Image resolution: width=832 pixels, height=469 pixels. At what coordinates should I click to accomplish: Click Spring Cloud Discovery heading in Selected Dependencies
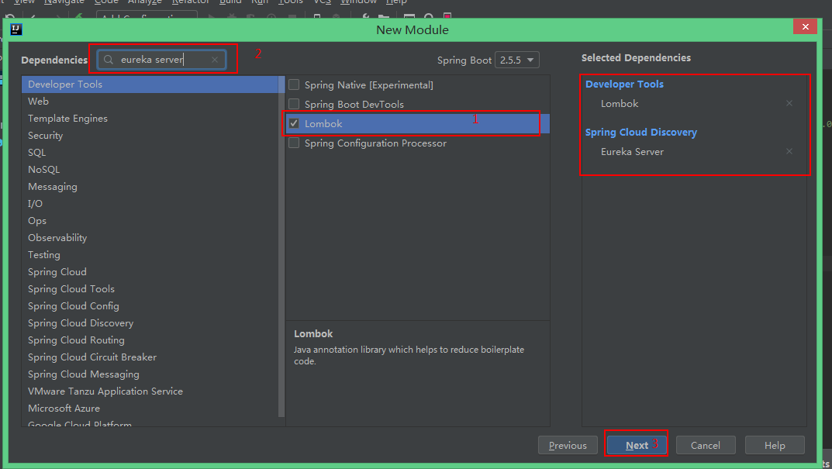(x=641, y=132)
